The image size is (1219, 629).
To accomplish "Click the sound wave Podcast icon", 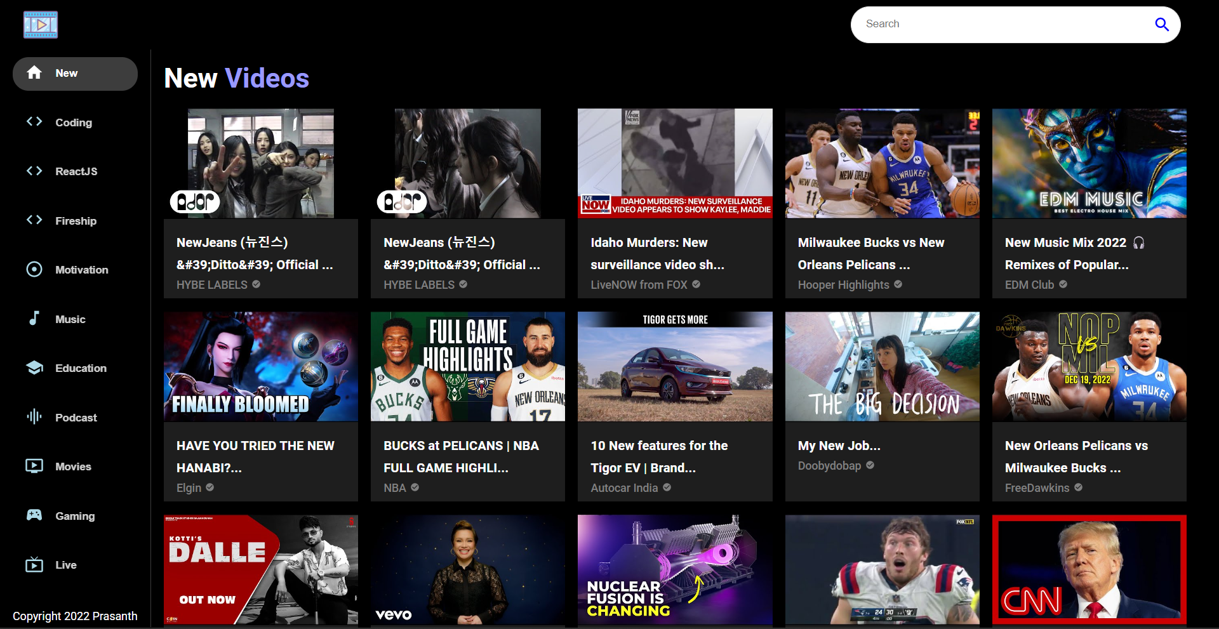I will (x=34, y=416).
